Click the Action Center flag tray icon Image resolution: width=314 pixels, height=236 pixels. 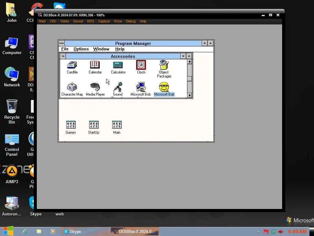(266, 232)
